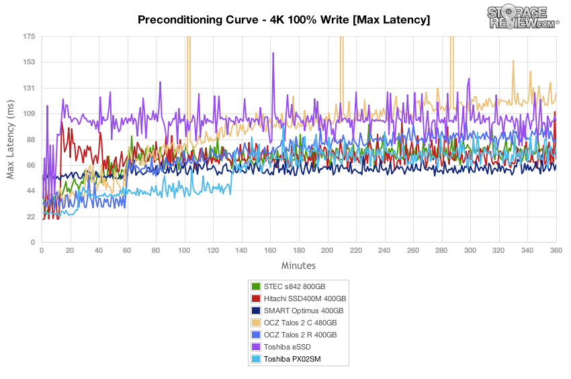Click the 360 x-axis tick label

556,250
